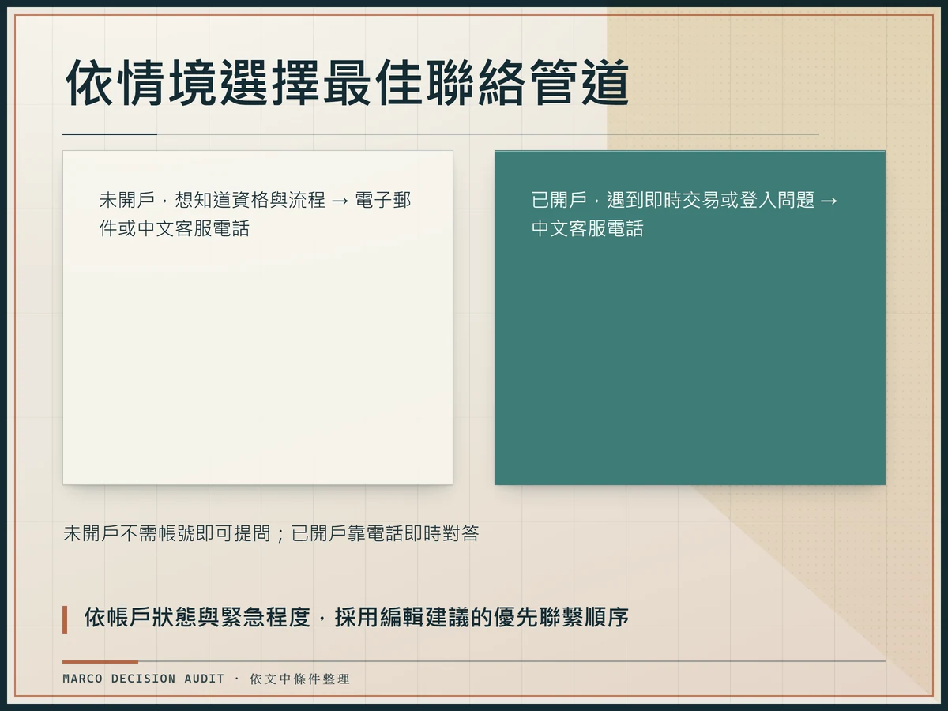Click the callout line 依帳戶狀態與緊急程度，採用編輯建議的優先聯繫順序

(356, 618)
